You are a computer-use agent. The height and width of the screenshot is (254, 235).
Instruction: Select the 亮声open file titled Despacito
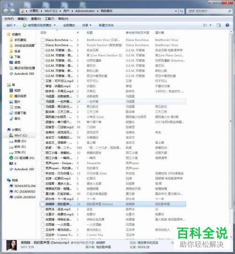[x=113, y=163]
